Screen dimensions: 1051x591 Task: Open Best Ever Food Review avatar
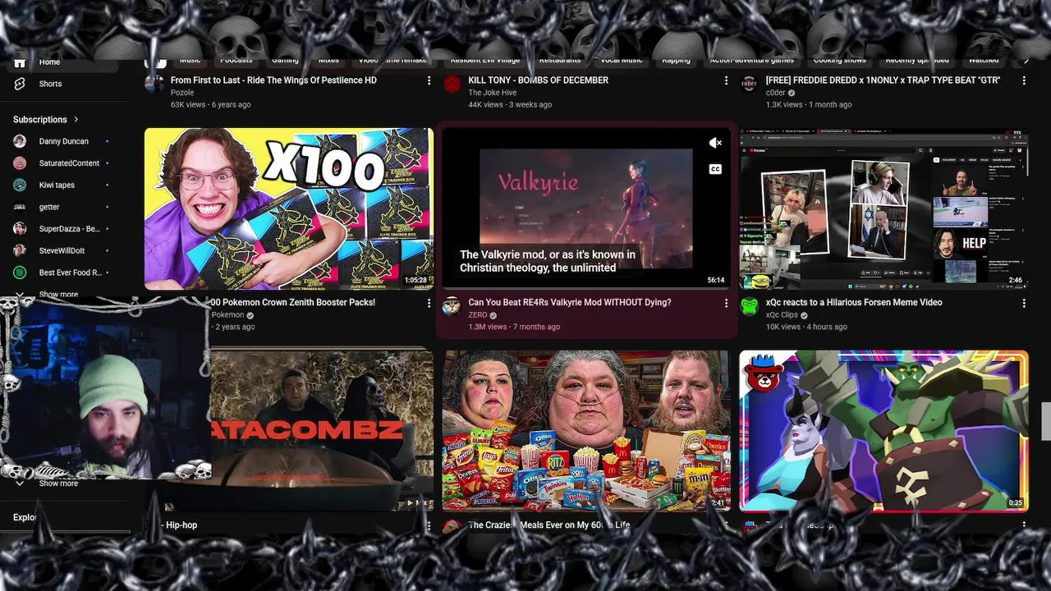20,273
